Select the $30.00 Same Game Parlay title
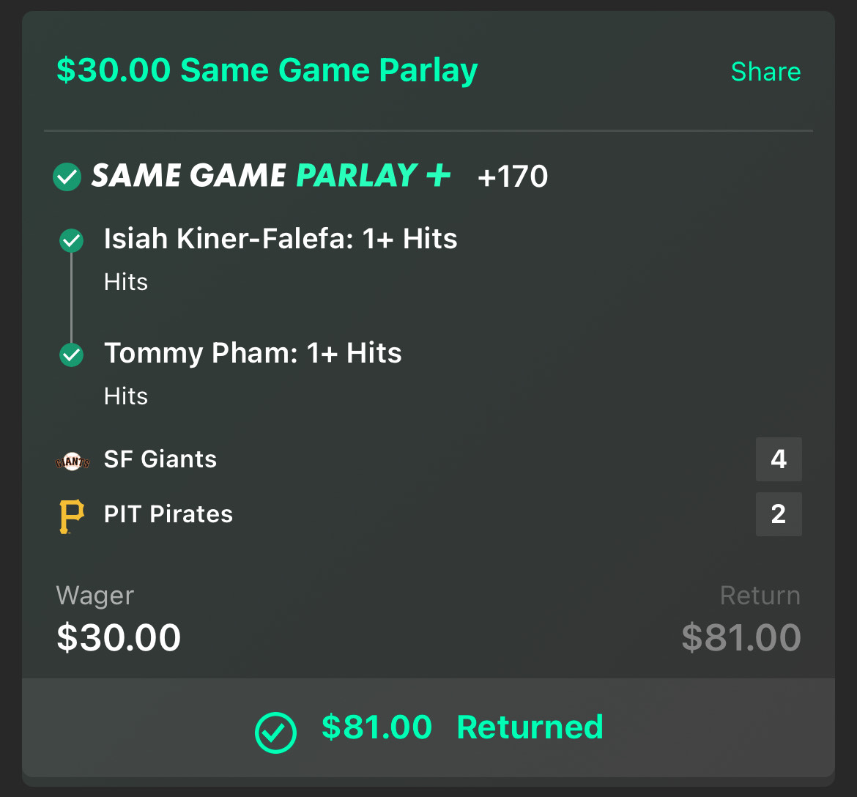Viewport: 857px width, 797px height. tap(267, 70)
